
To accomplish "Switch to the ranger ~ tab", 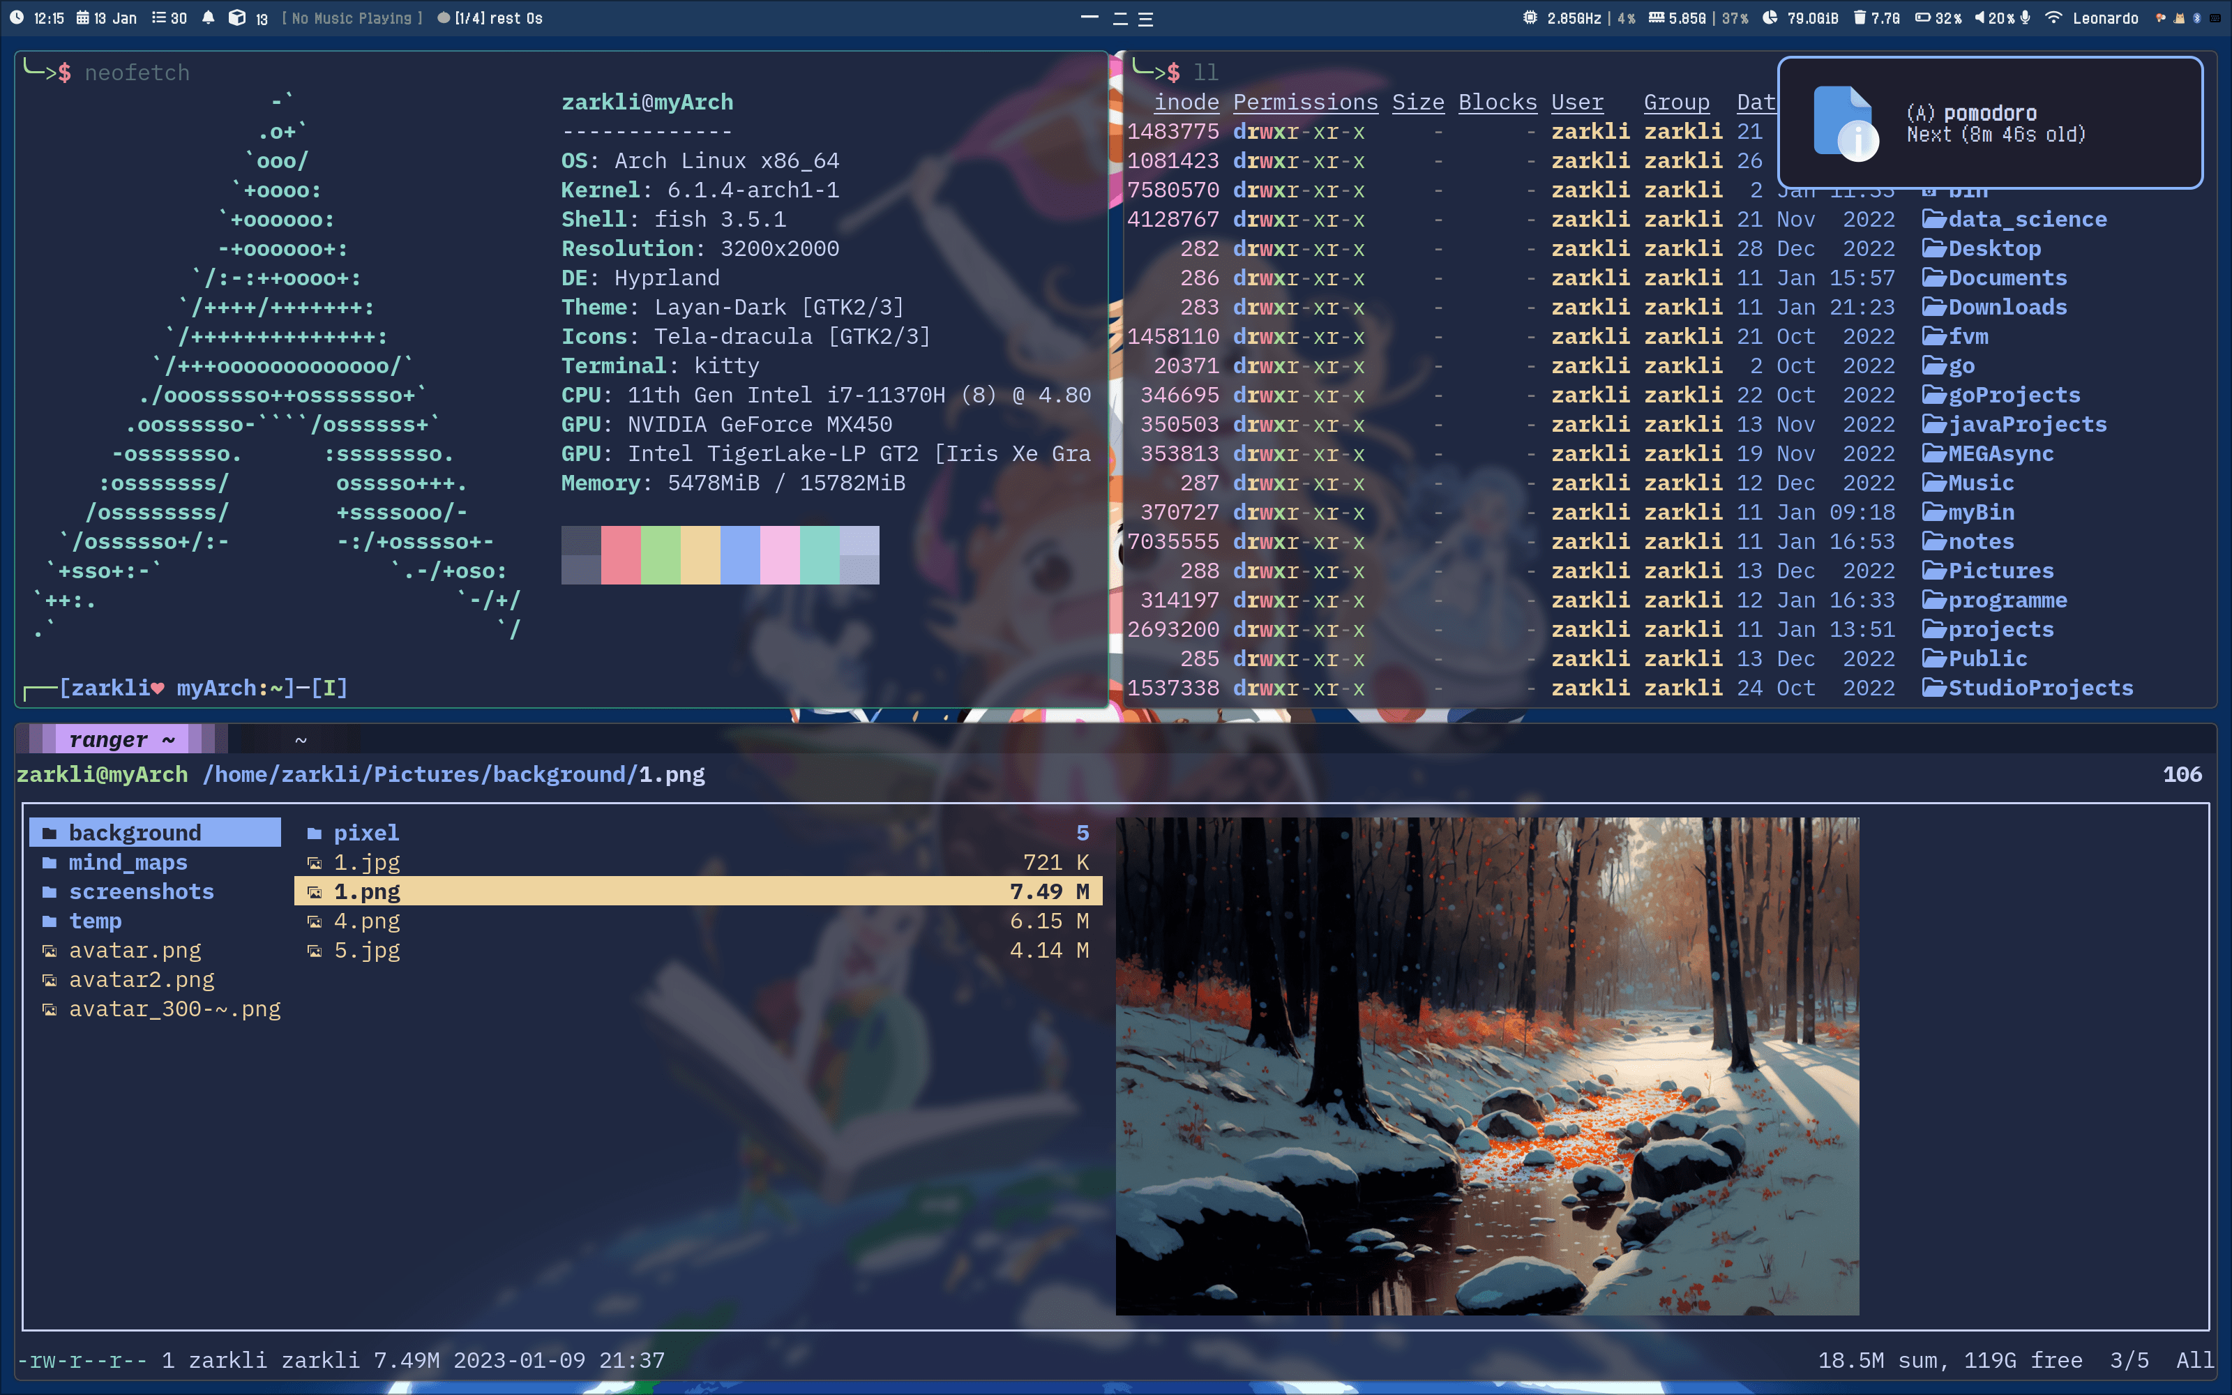I will [x=122, y=740].
